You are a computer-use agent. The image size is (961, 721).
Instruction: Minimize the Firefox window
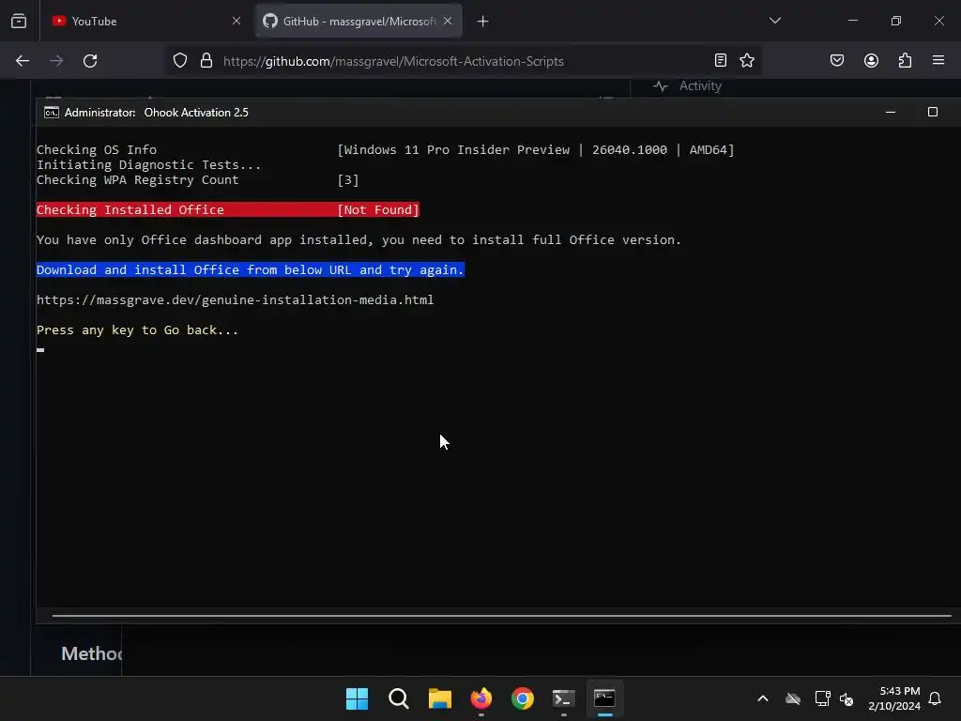click(852, 21)
